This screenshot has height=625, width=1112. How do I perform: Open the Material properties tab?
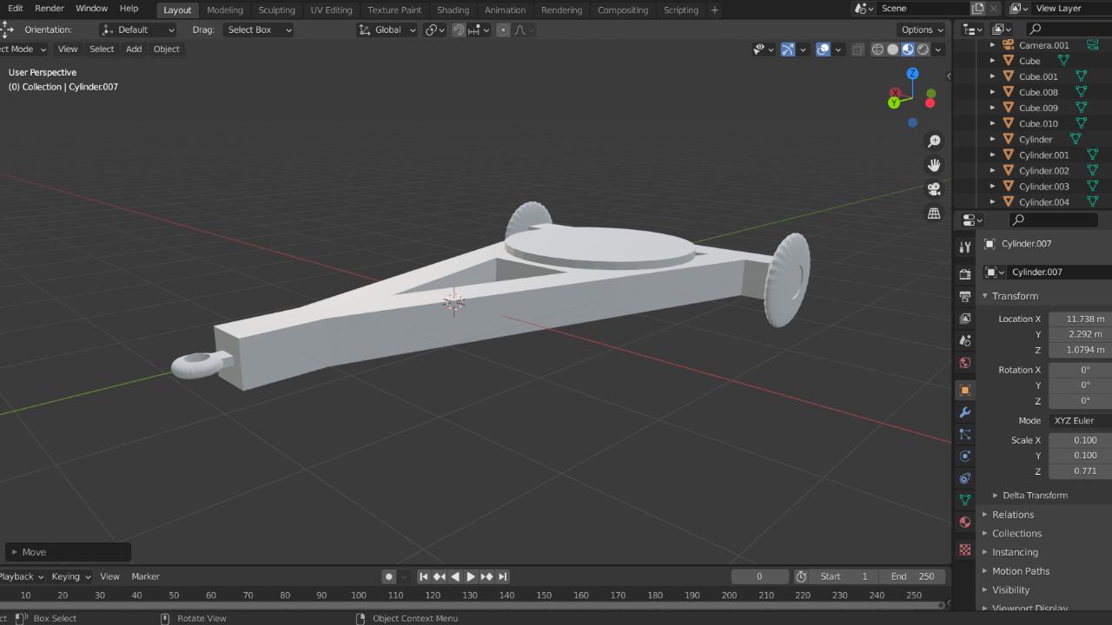(x=964, y=522)
